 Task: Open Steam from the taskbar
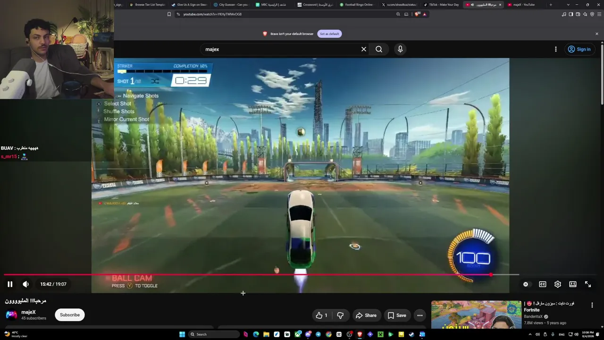(411, 334)
